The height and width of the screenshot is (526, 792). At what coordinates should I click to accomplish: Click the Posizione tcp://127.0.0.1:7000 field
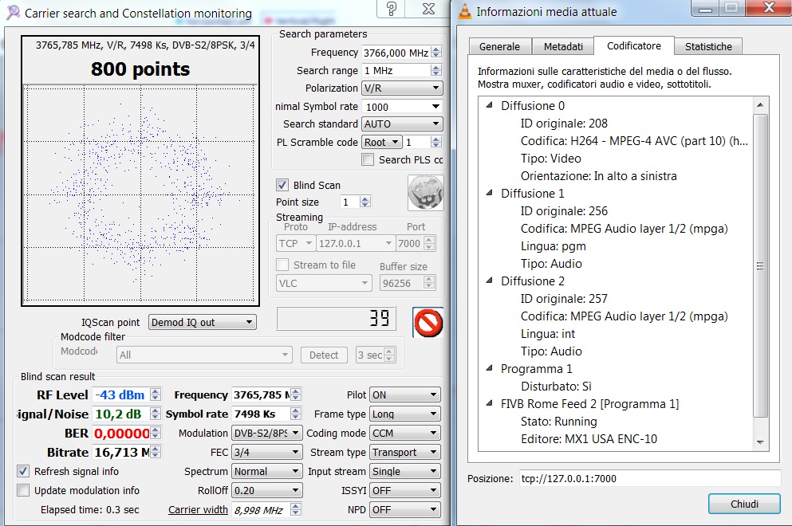(650, 478)
